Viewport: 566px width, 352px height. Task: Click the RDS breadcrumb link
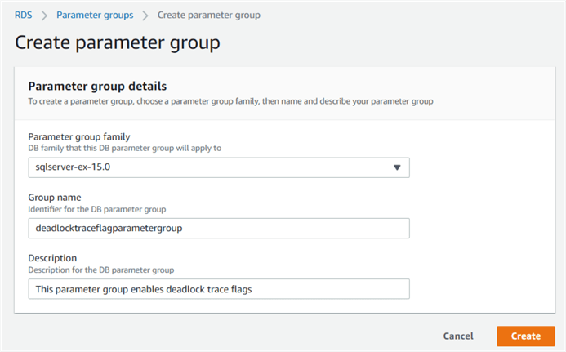[24, 15]
